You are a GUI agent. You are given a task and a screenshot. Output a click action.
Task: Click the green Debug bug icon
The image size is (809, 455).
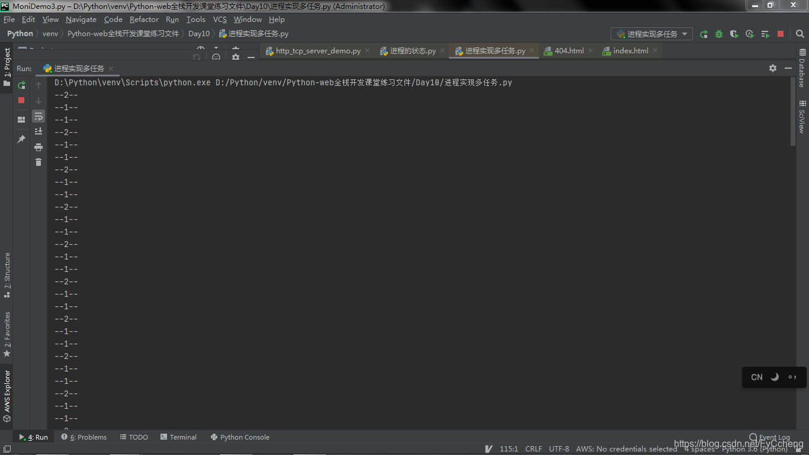tap(719, 34)
